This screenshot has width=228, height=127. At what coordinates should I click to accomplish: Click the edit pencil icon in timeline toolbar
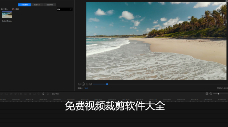7,94
